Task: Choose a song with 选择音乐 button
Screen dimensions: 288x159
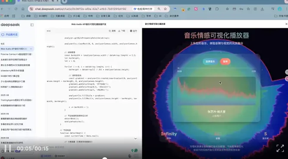Action: pos(210,62)
